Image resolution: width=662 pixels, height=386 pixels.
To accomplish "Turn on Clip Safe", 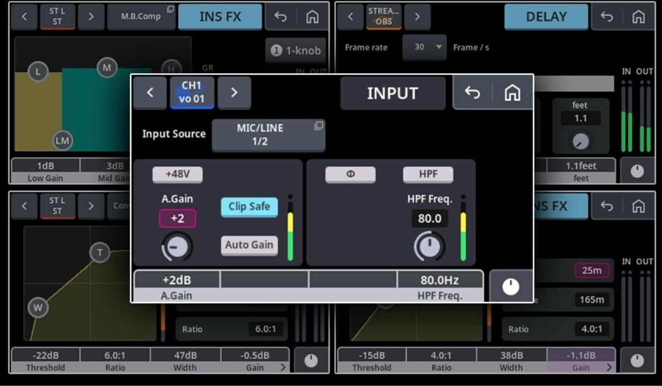I will coord(249,207).
